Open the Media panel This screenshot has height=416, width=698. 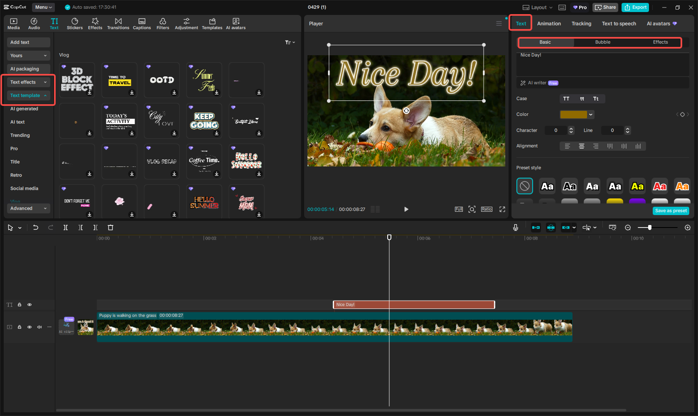[x=14, y=24]
